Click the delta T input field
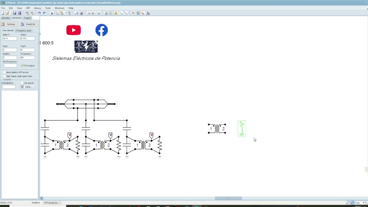 [x=9, y=38]
